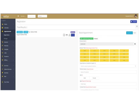Click the mobile device icon in Gopal's row
This screenshot has width=139, height=104.
tap(64, 35)
